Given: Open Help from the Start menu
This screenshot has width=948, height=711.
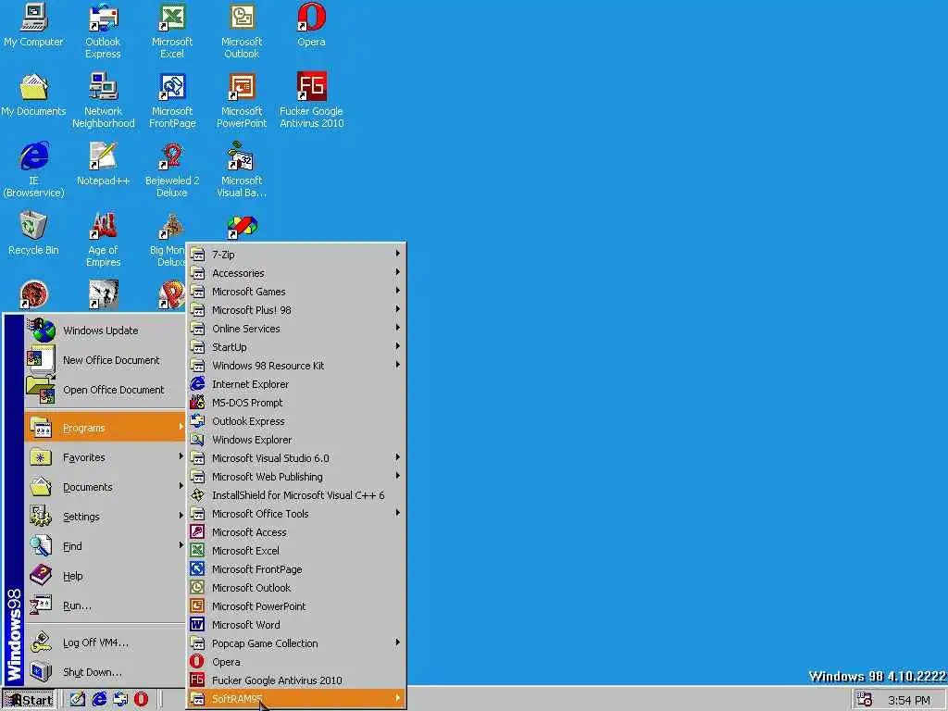Looking at the screenshot, I should pyautogui.click(x=105, y=576).
